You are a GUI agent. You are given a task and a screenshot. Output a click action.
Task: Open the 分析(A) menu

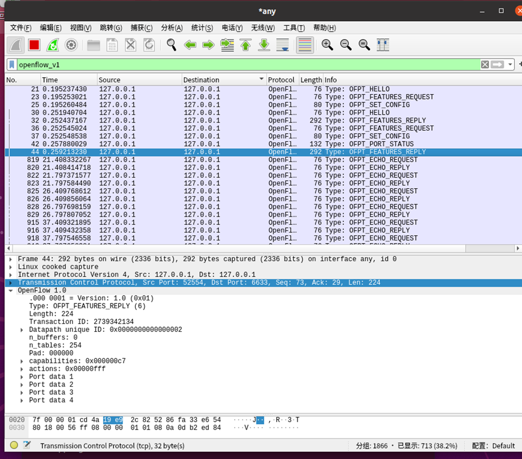click(x=172, y=28)
